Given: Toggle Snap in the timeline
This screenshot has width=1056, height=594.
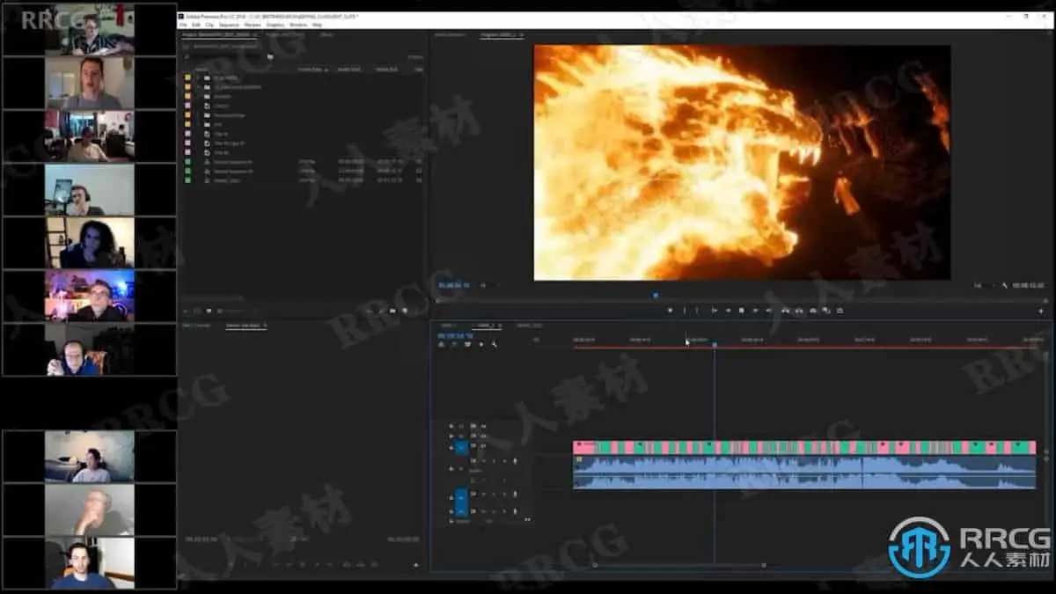Looking at the screenshot, I should pyautogui.click(x=454, y=344).
